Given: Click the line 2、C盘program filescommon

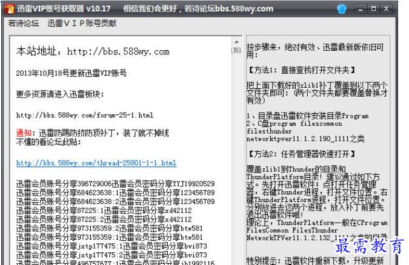Looking at the screenshot, I should tap(294, 123).
